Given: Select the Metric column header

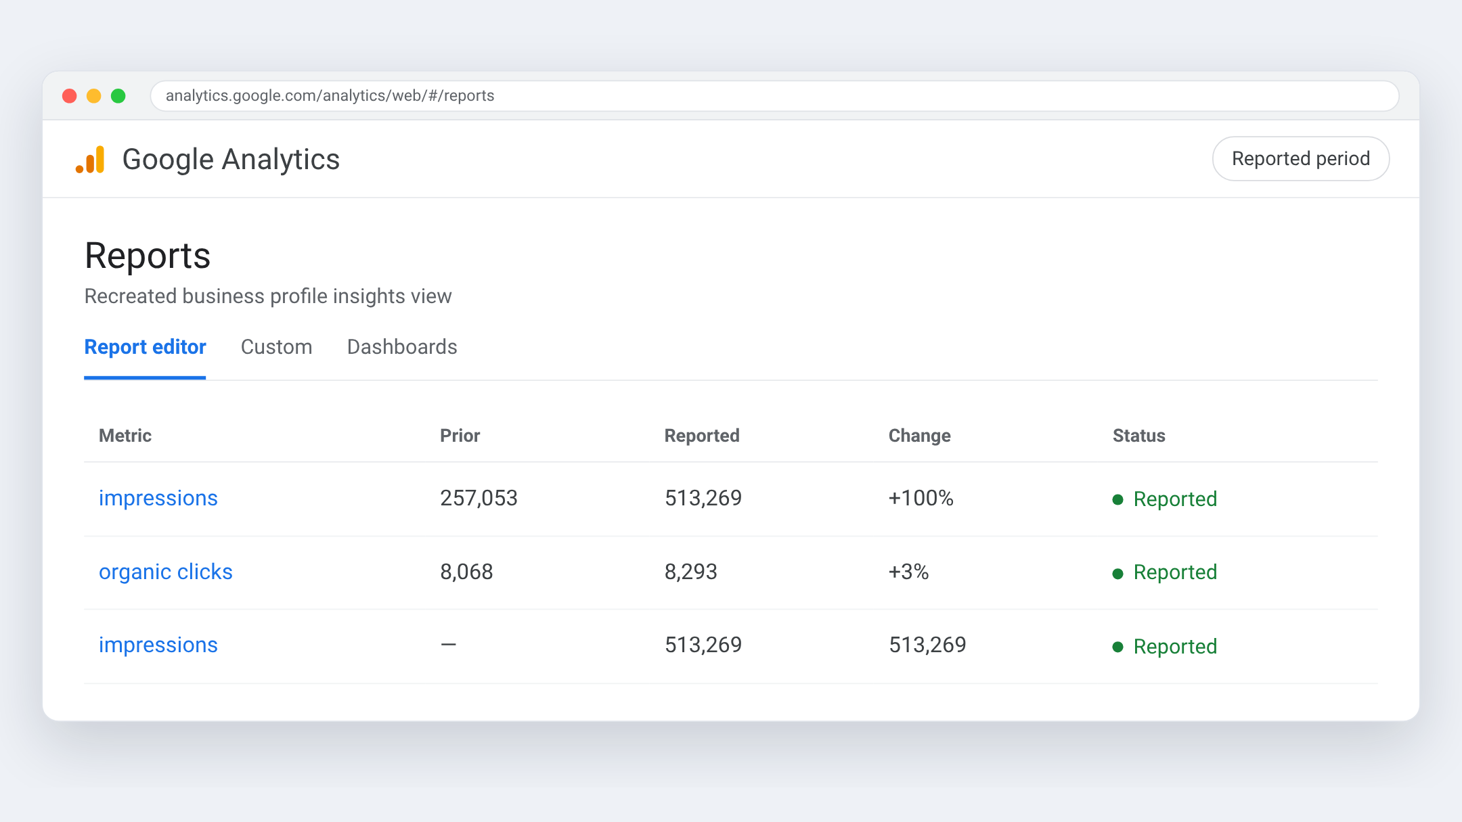Looking at the screenshot, I should (x=125, y=436).
